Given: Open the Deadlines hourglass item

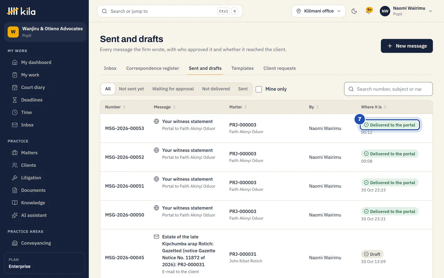Looking at the screenshot, I should click(x=44, y=100).
